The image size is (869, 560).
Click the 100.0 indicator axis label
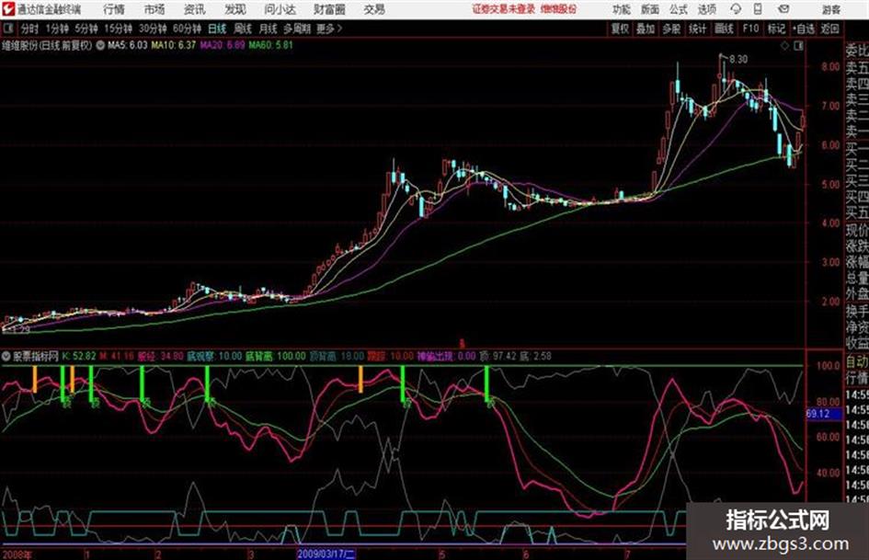[829, 366]
